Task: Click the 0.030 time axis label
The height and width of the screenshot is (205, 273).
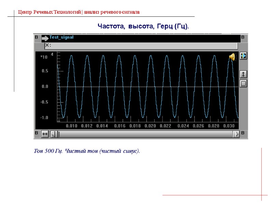Action: coord(229,126)
